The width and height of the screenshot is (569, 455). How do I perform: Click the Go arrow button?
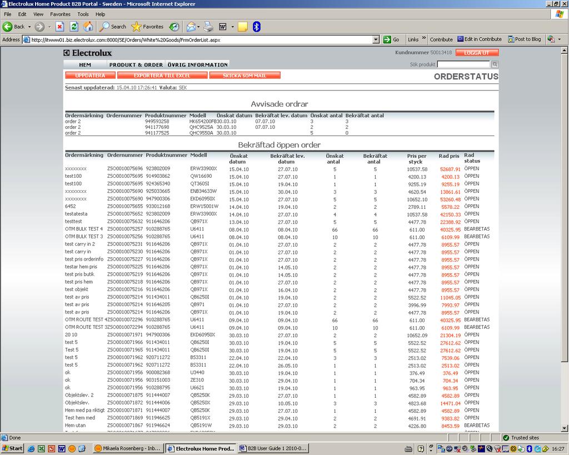[392, 39]
